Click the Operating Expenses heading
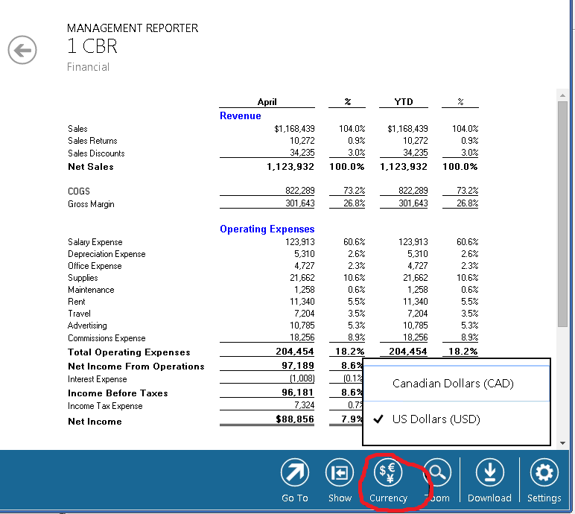The image size is (575, 514). [267, 229]
